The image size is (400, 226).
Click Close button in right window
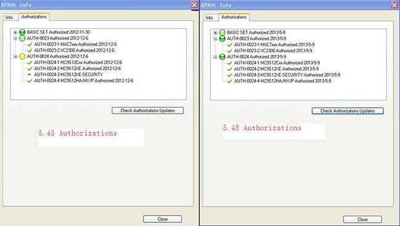click(362, 219)
